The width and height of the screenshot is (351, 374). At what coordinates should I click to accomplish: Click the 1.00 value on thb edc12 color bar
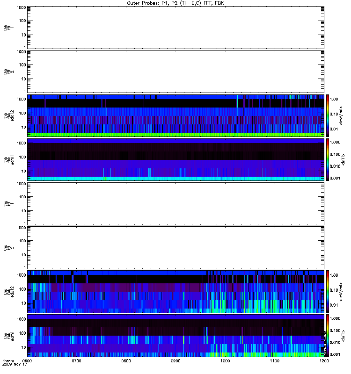[x=334, y=99]
